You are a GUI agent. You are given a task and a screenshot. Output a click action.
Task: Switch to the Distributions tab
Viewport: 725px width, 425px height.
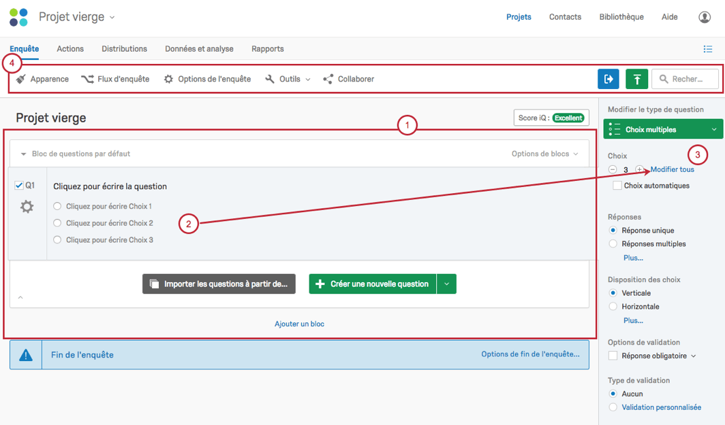tap(125, 49)
